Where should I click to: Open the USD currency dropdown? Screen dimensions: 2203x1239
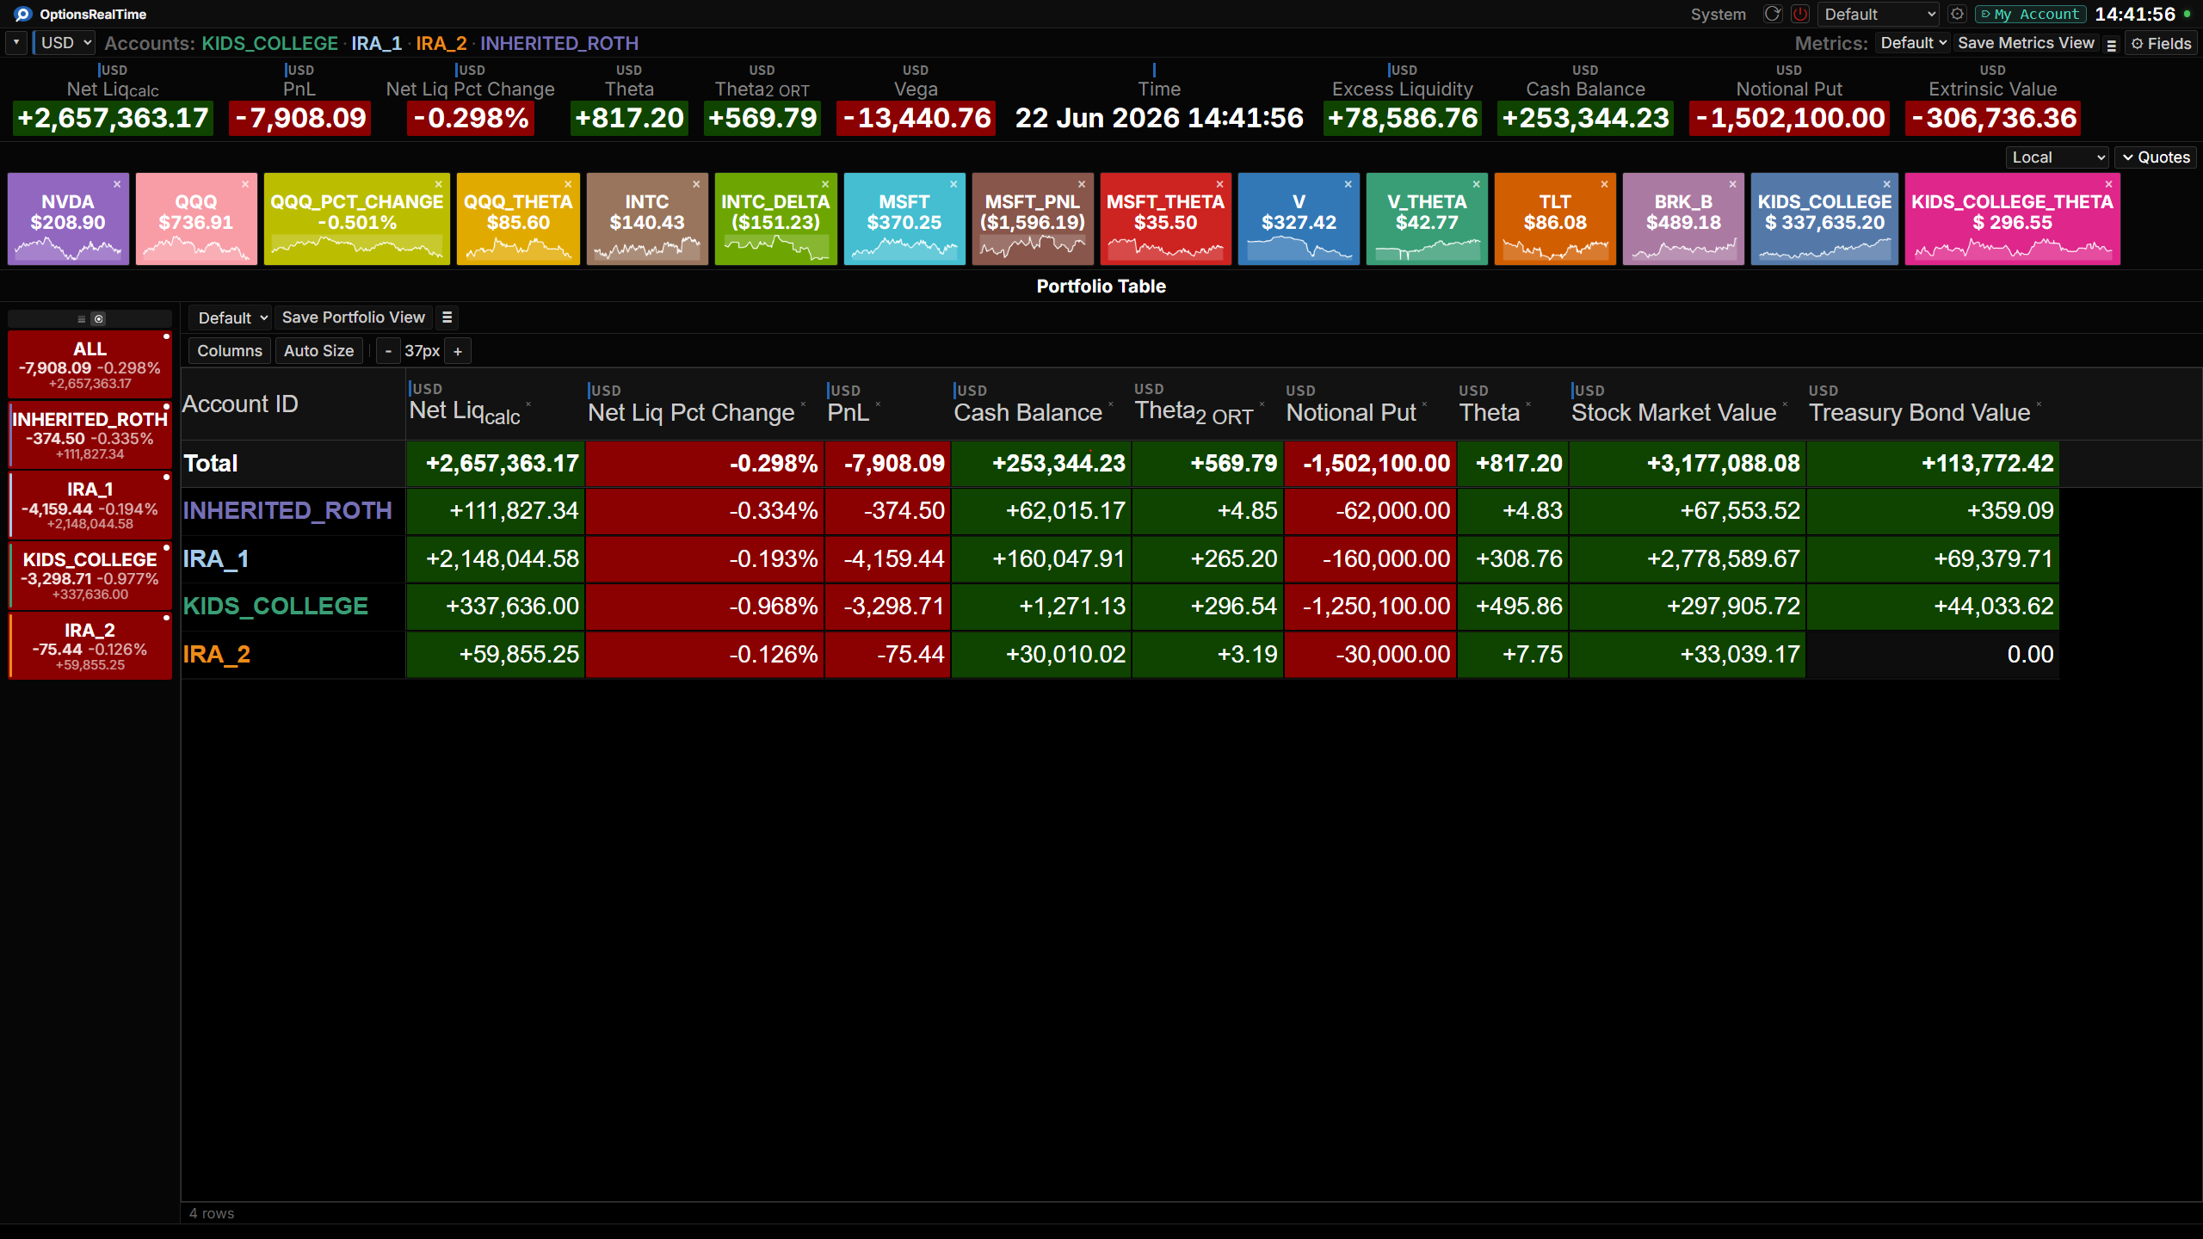click(65, 42)
